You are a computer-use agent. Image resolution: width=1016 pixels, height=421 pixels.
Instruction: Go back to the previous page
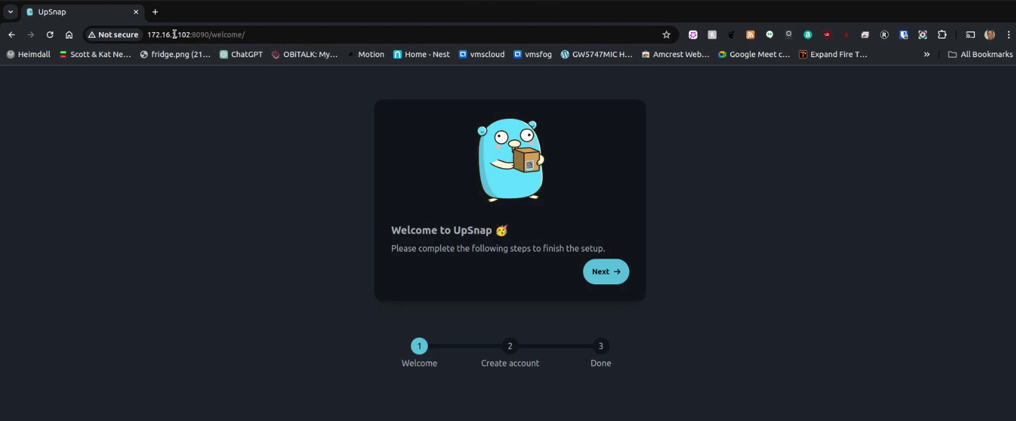click(x=12, y=35)
